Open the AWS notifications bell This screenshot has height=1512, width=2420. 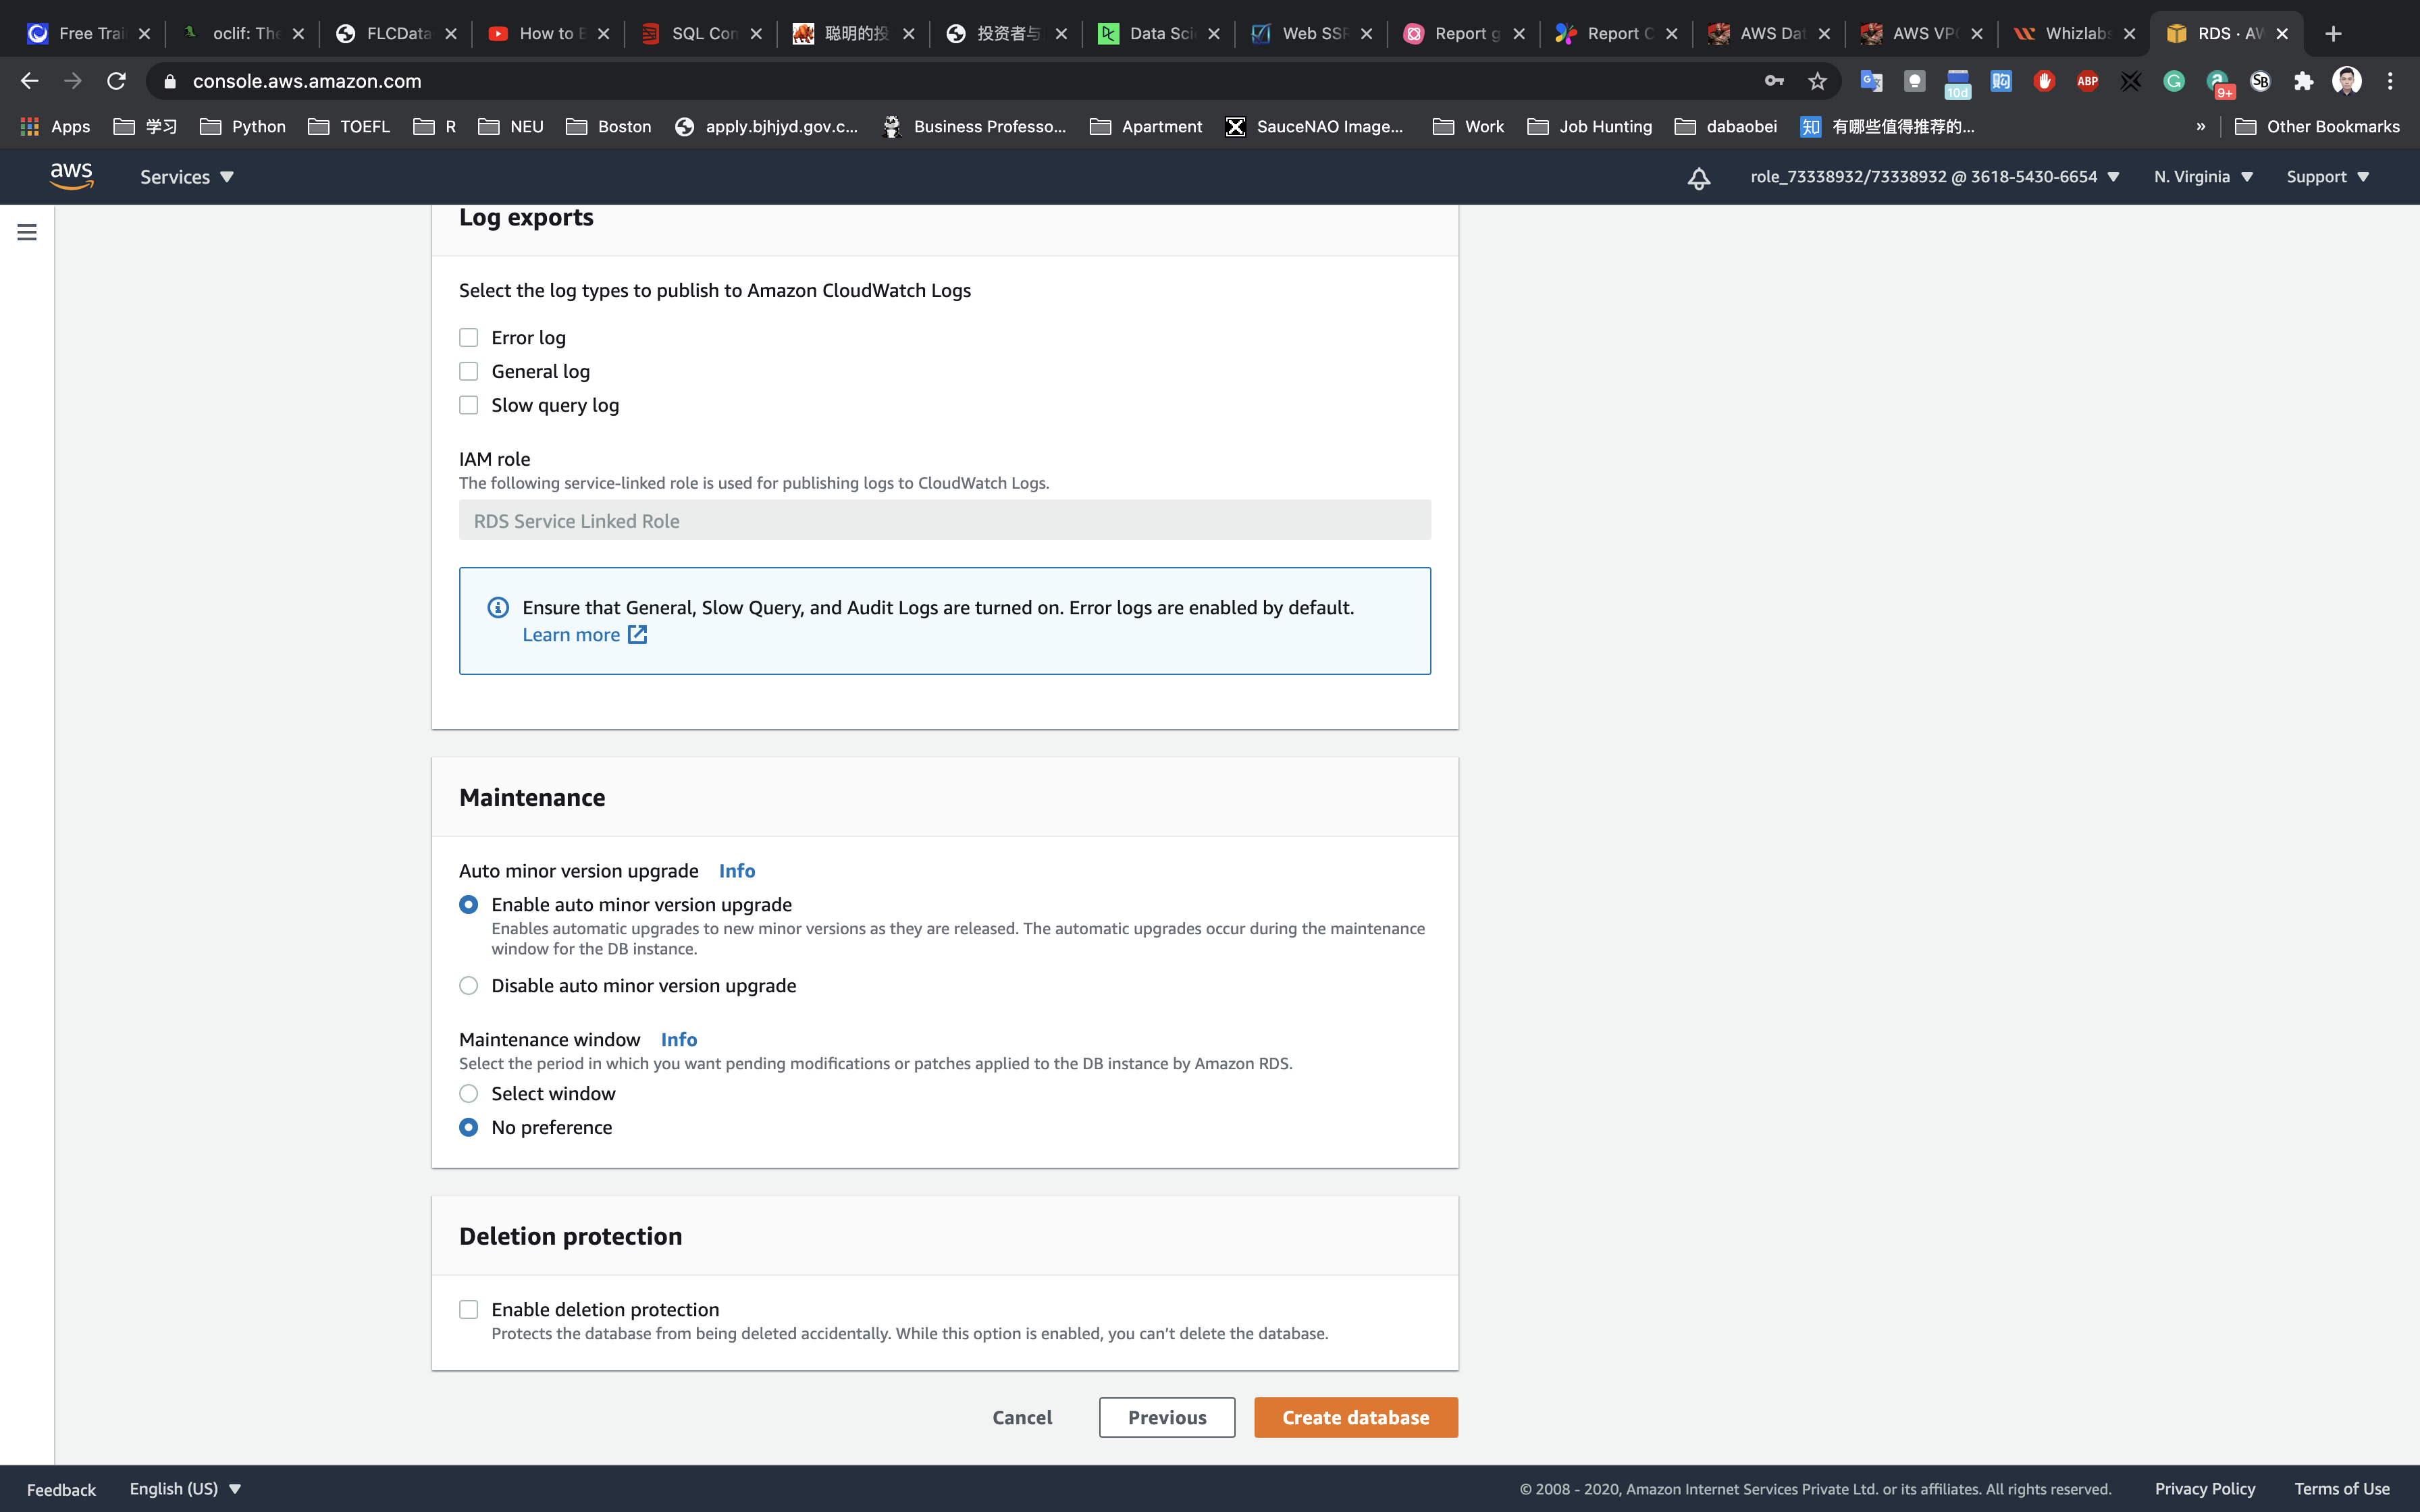(1698, 178)
